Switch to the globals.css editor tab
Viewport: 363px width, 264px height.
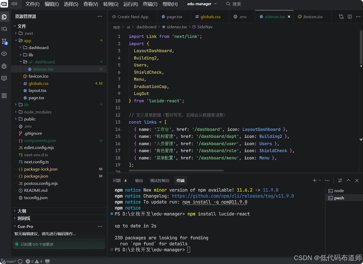coord(210,17)
